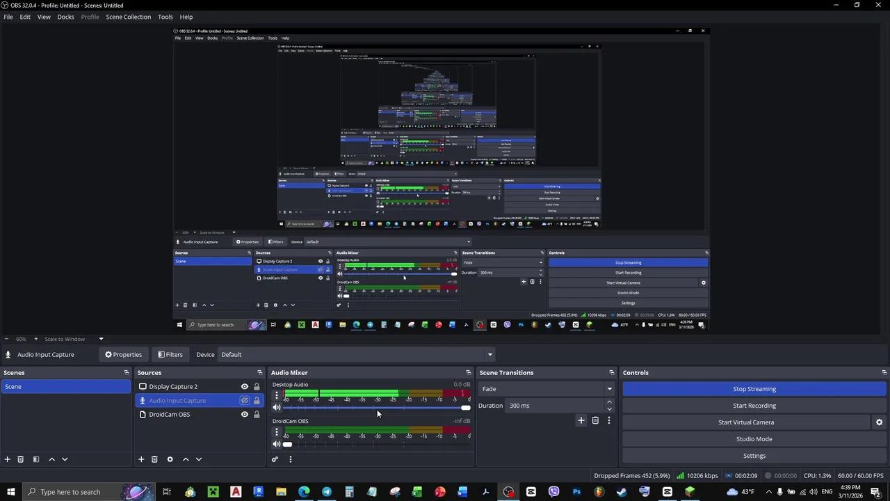Screen dimensions: 890x501
Task: Open the Tools menu
Action: pos(165,17)
